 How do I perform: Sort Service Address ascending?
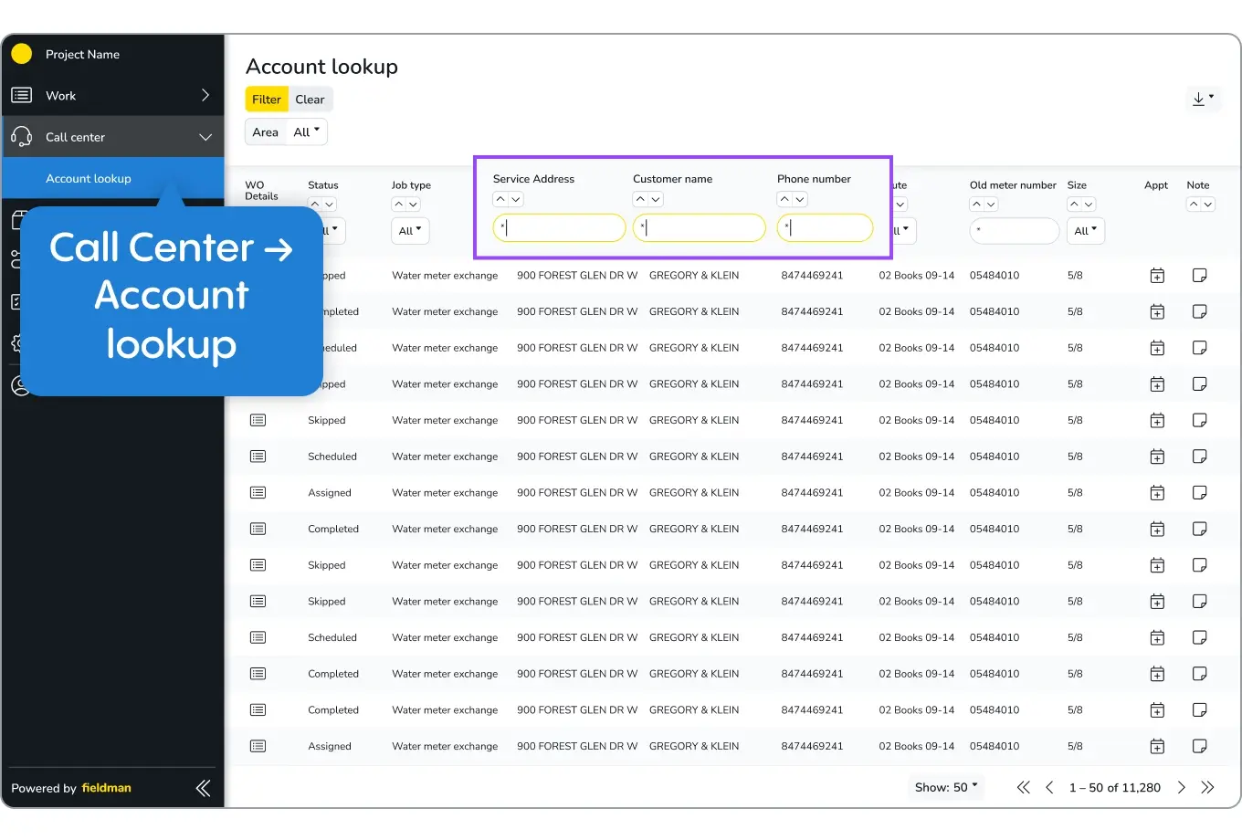500,199
